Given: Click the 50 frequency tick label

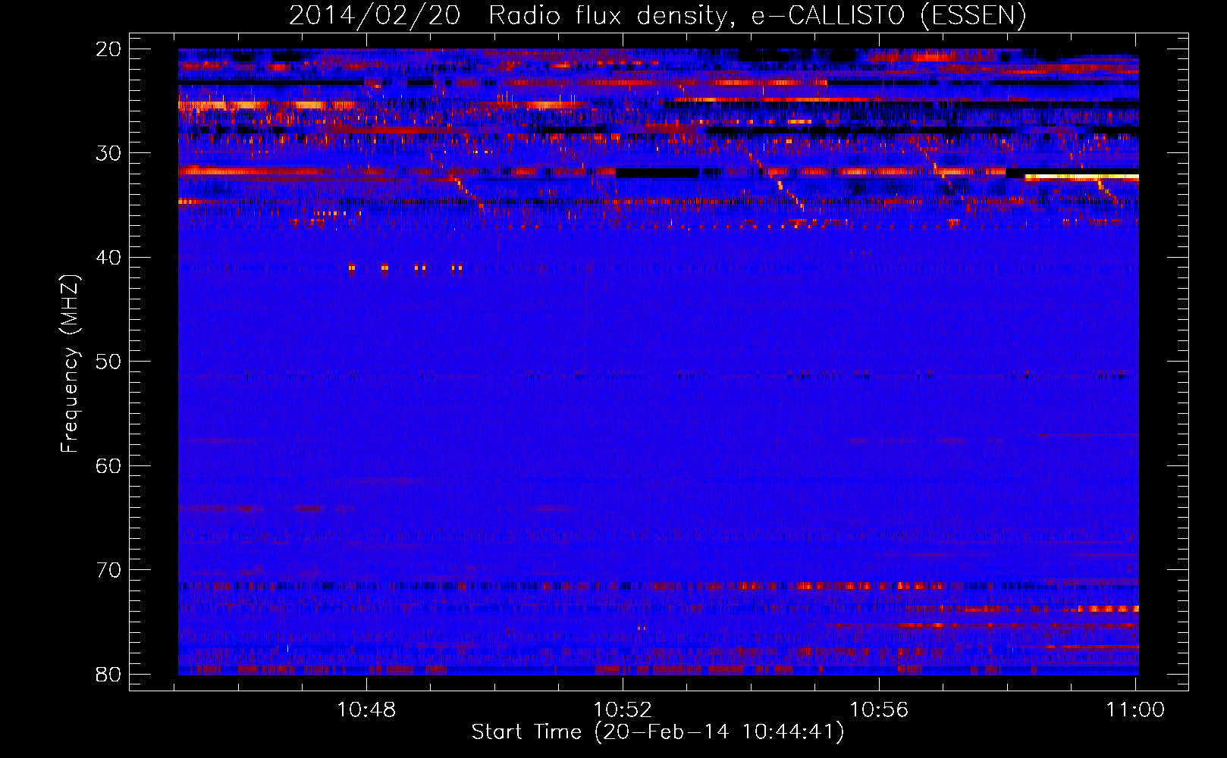Looking at the screenshot, I should tap(109, 362).
